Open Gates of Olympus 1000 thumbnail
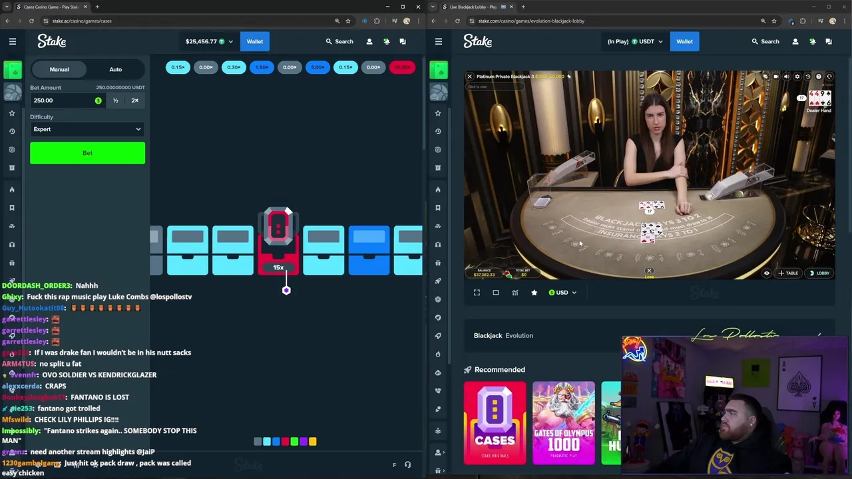Screen dimensions: 852x479 (x=563, y=422)
